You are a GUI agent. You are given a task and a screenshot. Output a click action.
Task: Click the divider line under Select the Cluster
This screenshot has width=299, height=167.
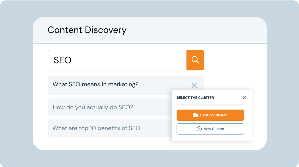tap(210, 104)
